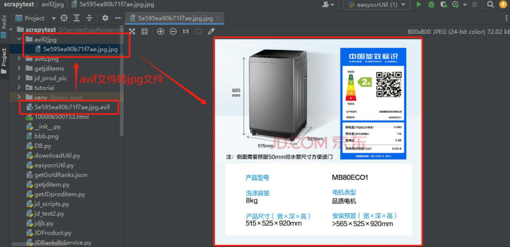This screenshot has width=510, height=247.
Task: Select the __init__.py file
Action: 48,126
